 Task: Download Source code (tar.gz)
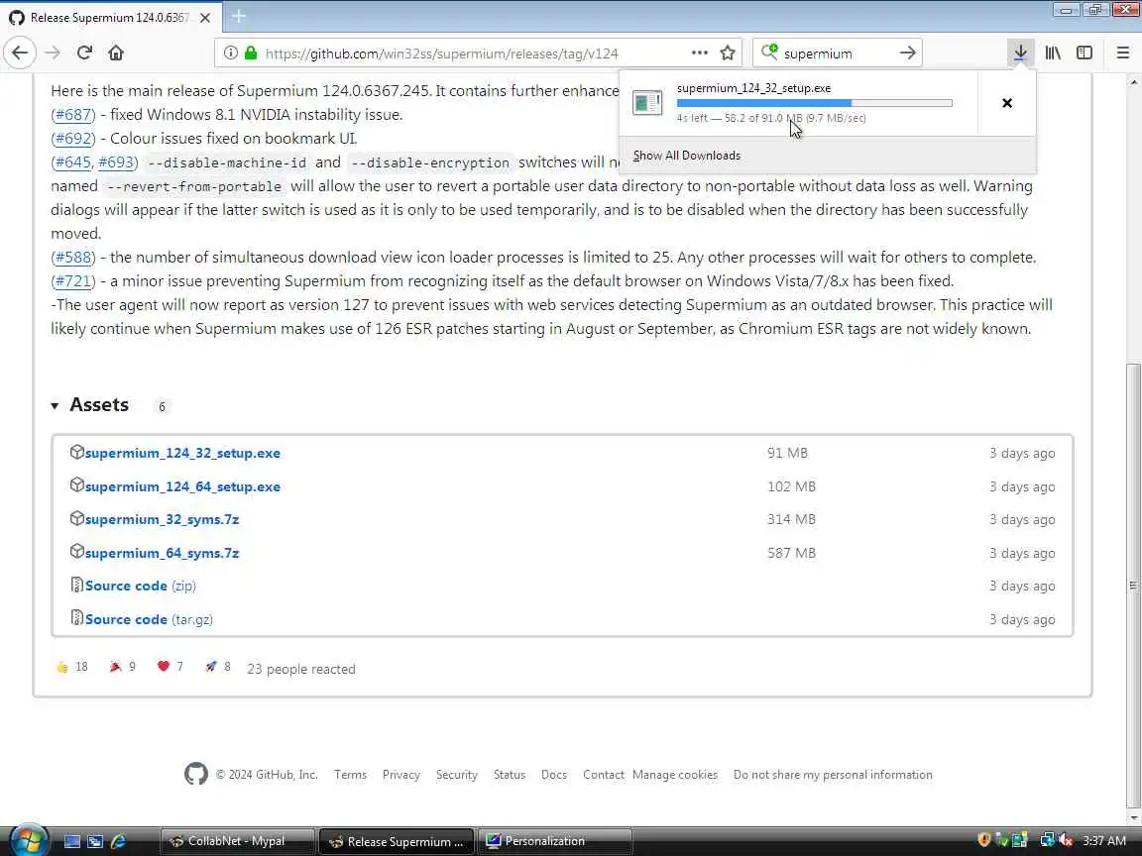pyautogui.click(x=149, y=619)
